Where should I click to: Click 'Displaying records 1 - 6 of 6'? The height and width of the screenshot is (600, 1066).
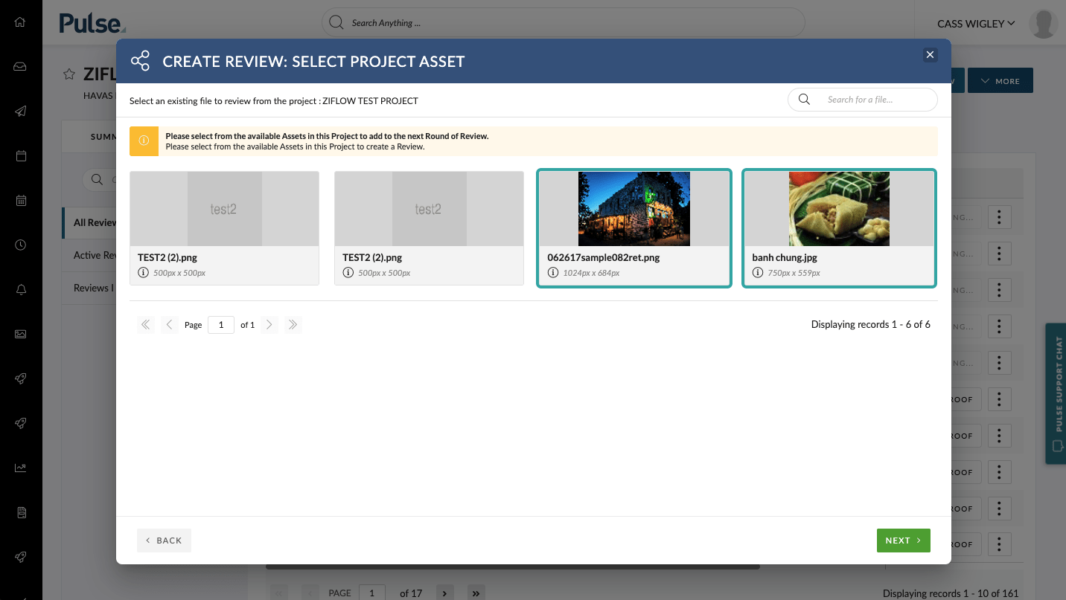871,325
